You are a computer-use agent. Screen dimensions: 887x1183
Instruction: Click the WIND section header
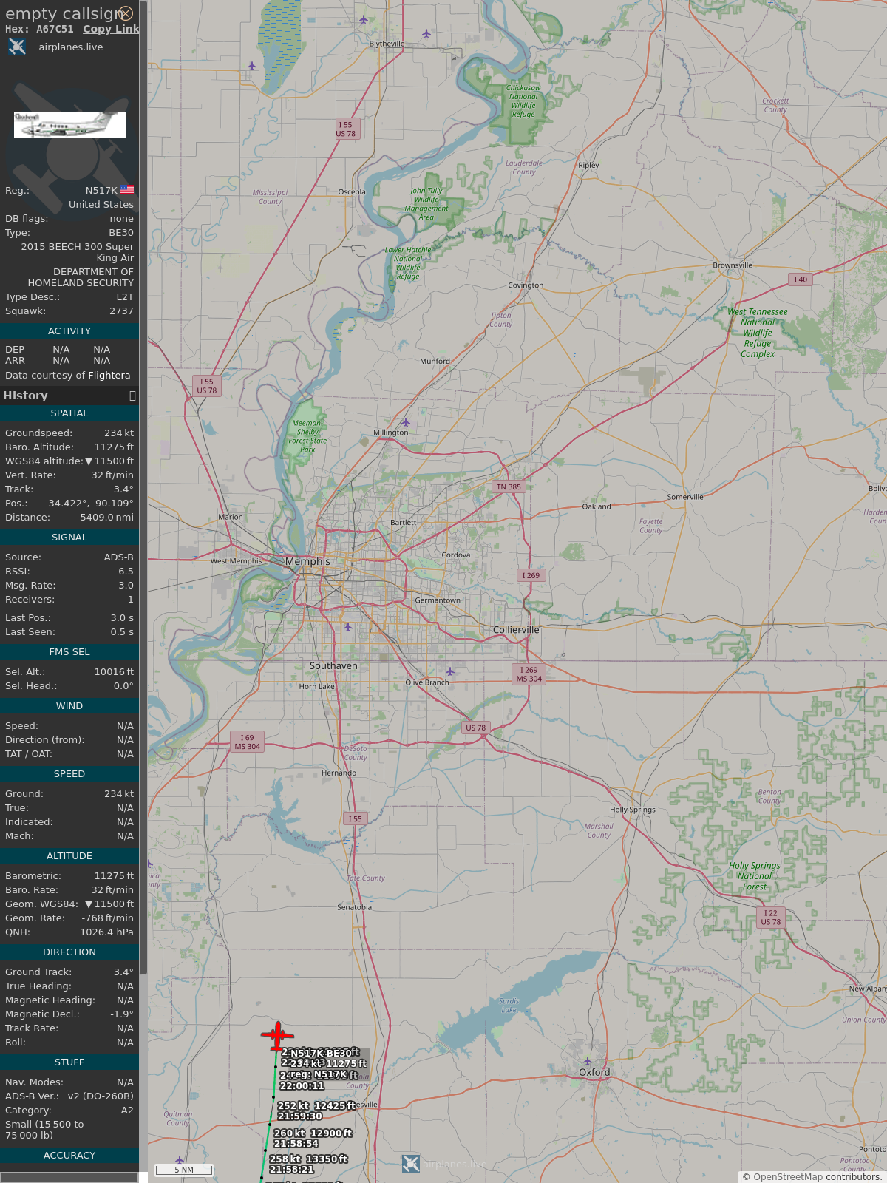pos(69,706)
